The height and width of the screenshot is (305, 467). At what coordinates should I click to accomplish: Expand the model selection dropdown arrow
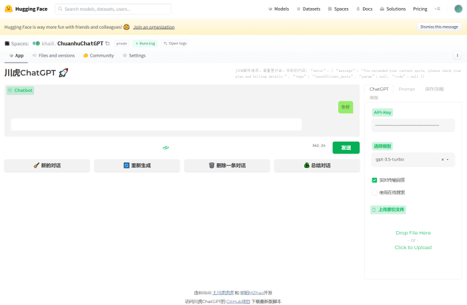coord(448,160)
